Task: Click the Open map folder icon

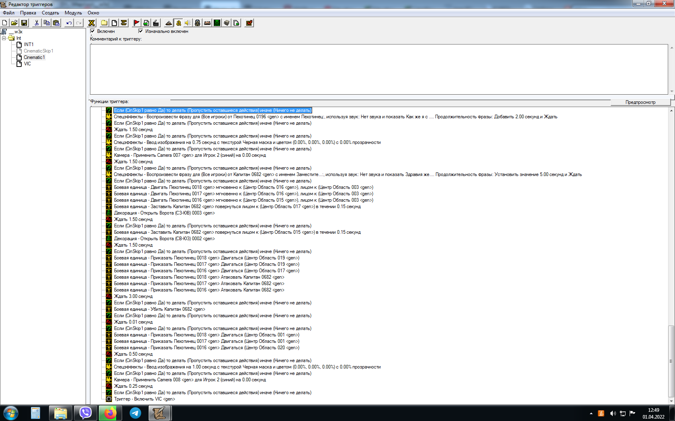Action: (x=14, y=23)
